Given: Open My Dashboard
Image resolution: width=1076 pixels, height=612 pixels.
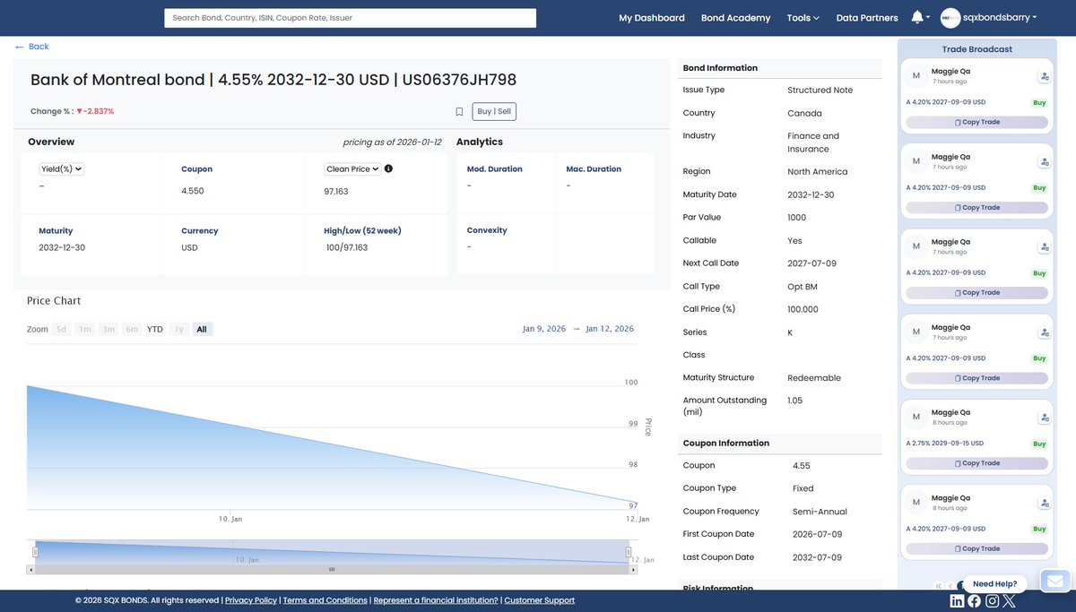Looking at the screenshot, I should pyautogui.click(x=652, y=18).
